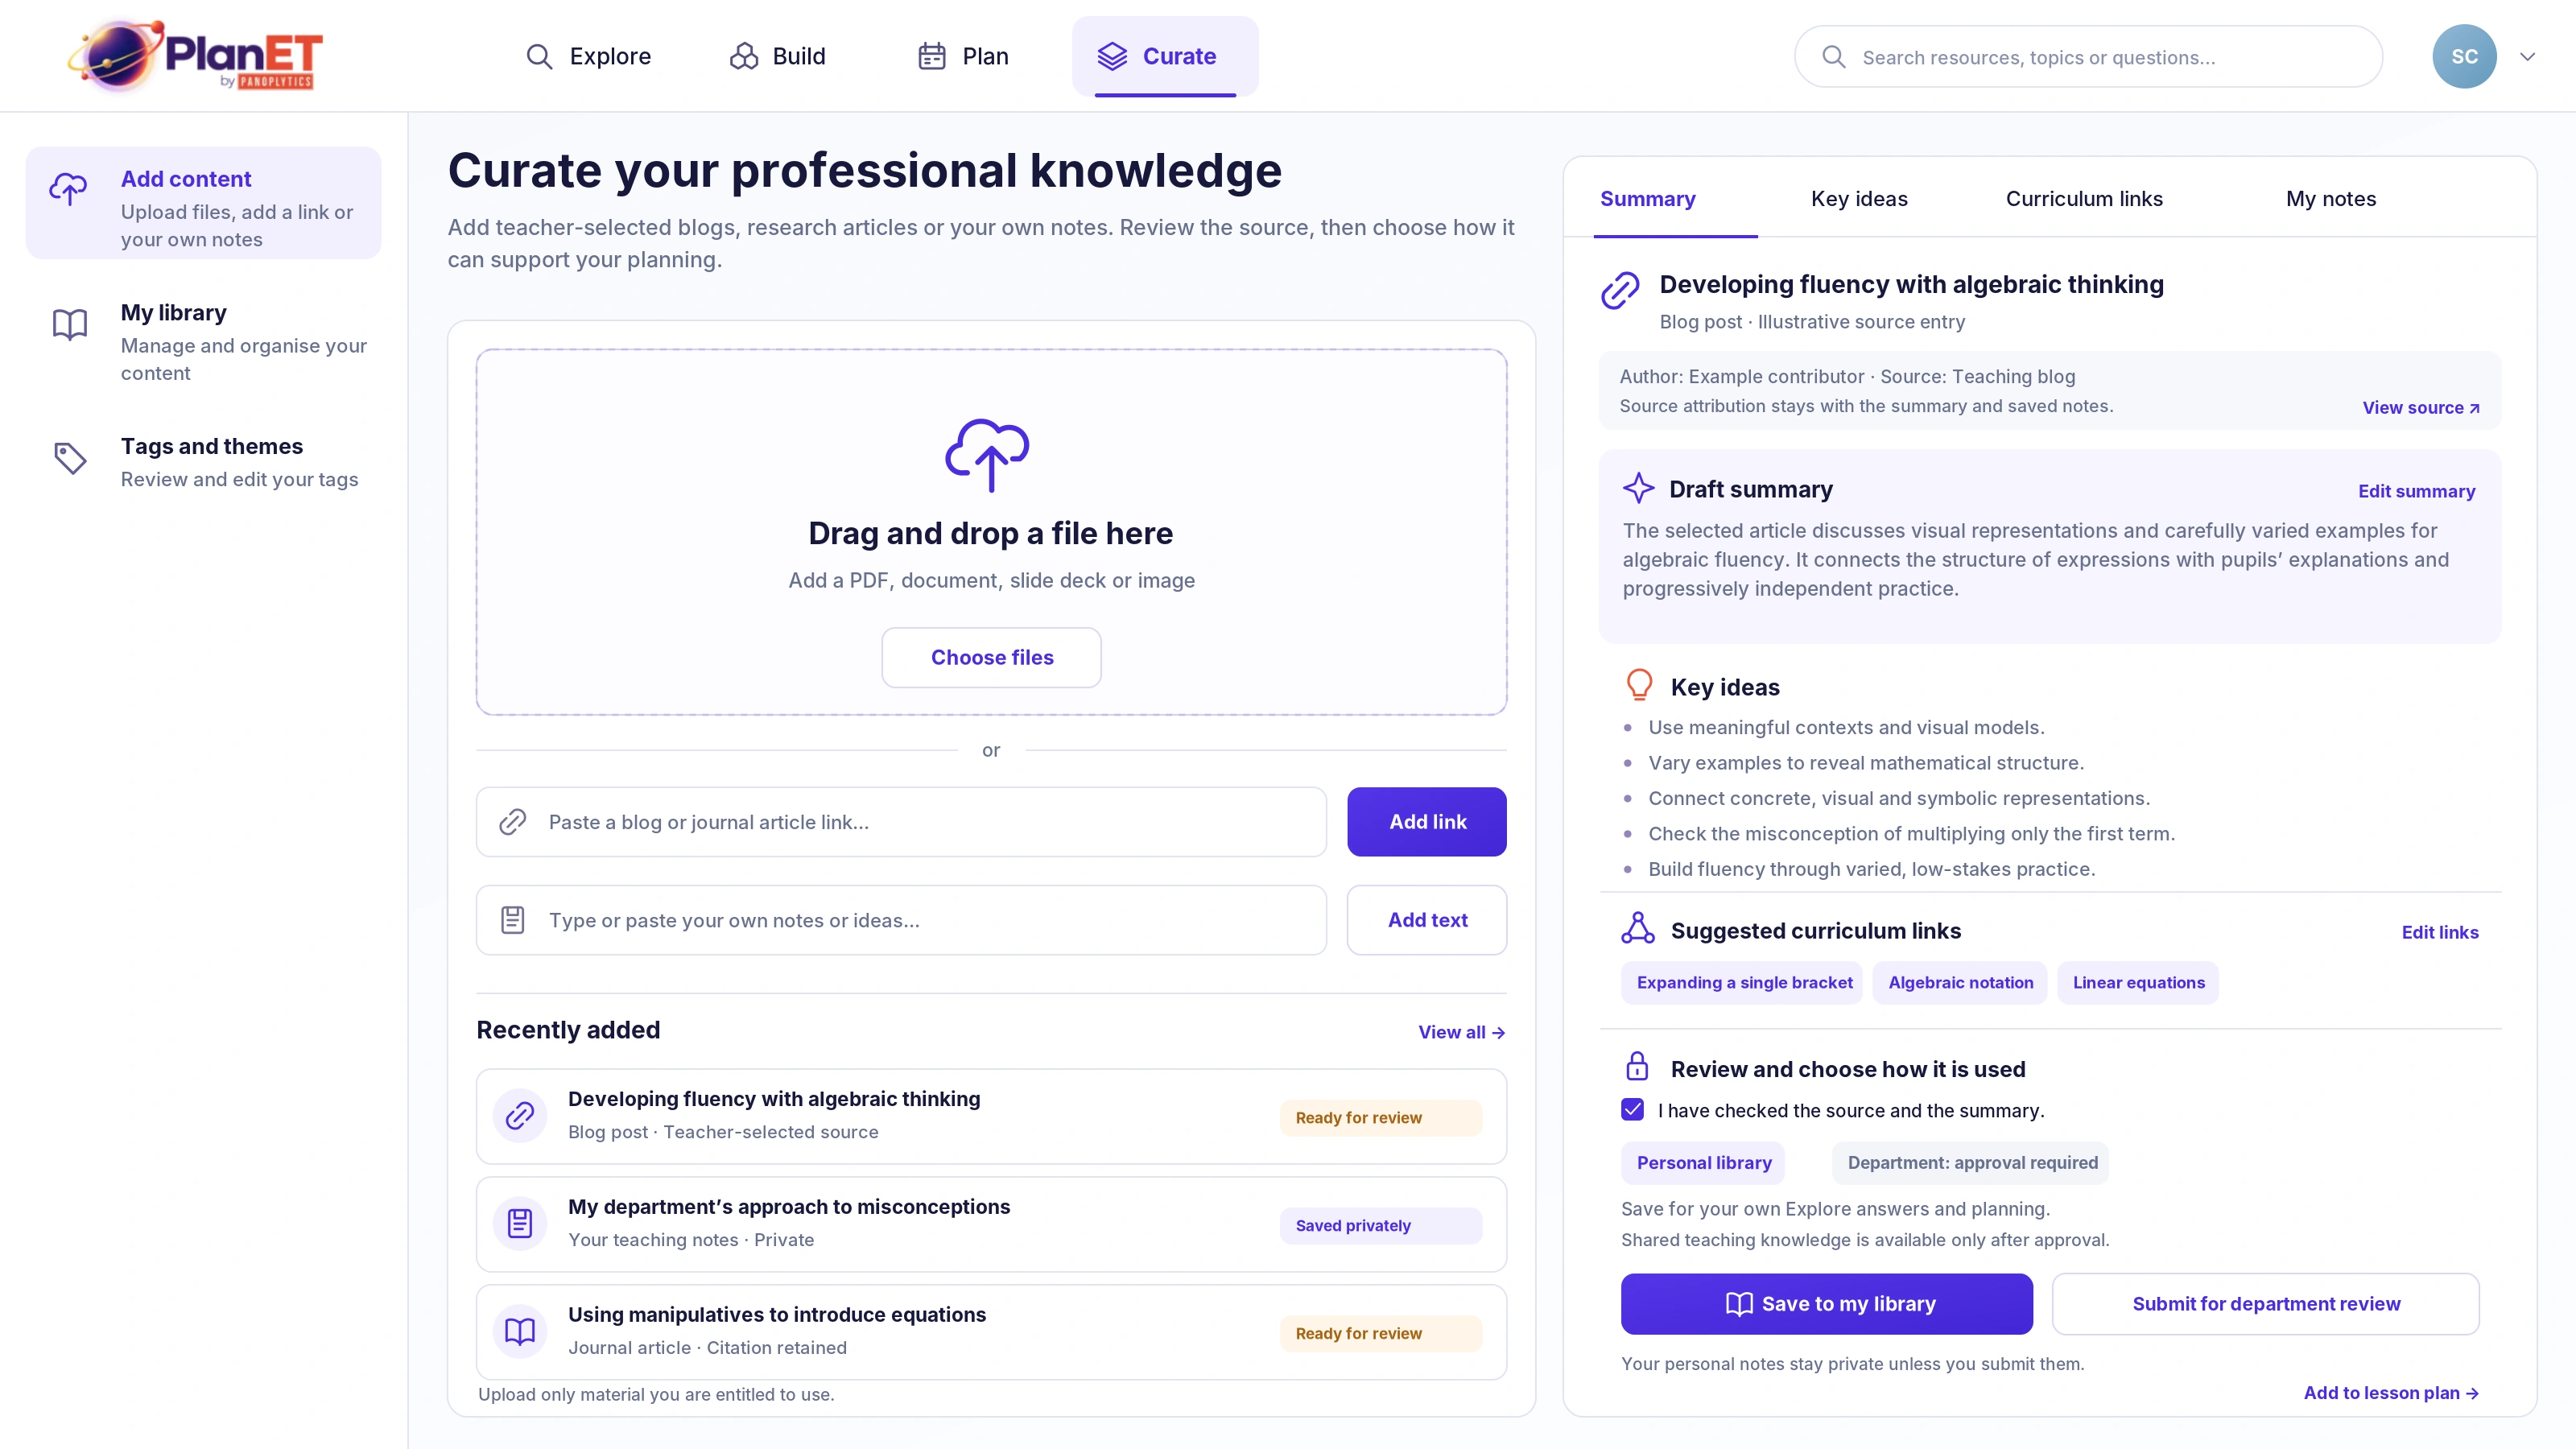Open the SC user avatar
Viewport: 2576px width, 1449px height.
pyautogui.click(x=2464, y=56)
